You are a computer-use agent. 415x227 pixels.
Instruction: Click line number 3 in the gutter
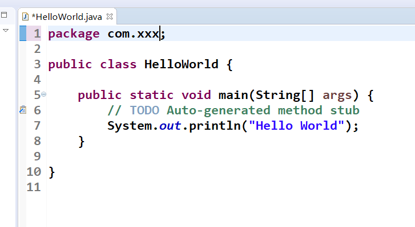tap(37, 64)
